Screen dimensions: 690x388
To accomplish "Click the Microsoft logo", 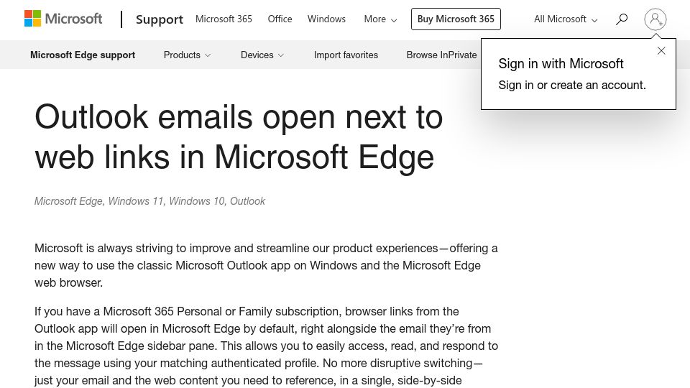I will 63,19.
